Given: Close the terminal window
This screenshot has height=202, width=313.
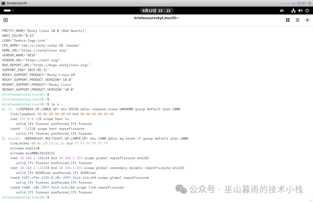Looking at the screenshot, I should [307, 20].
